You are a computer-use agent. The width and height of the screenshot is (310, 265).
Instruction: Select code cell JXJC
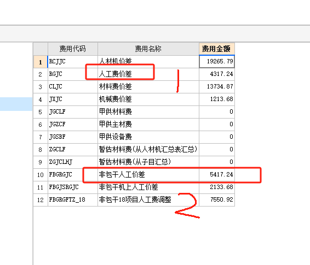point(72,99)
